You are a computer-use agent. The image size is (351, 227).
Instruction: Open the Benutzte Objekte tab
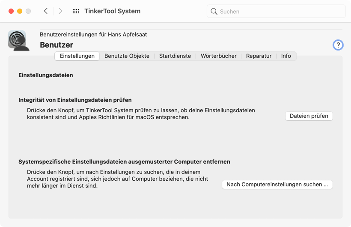pyautogui.click(x=127, y=56)
